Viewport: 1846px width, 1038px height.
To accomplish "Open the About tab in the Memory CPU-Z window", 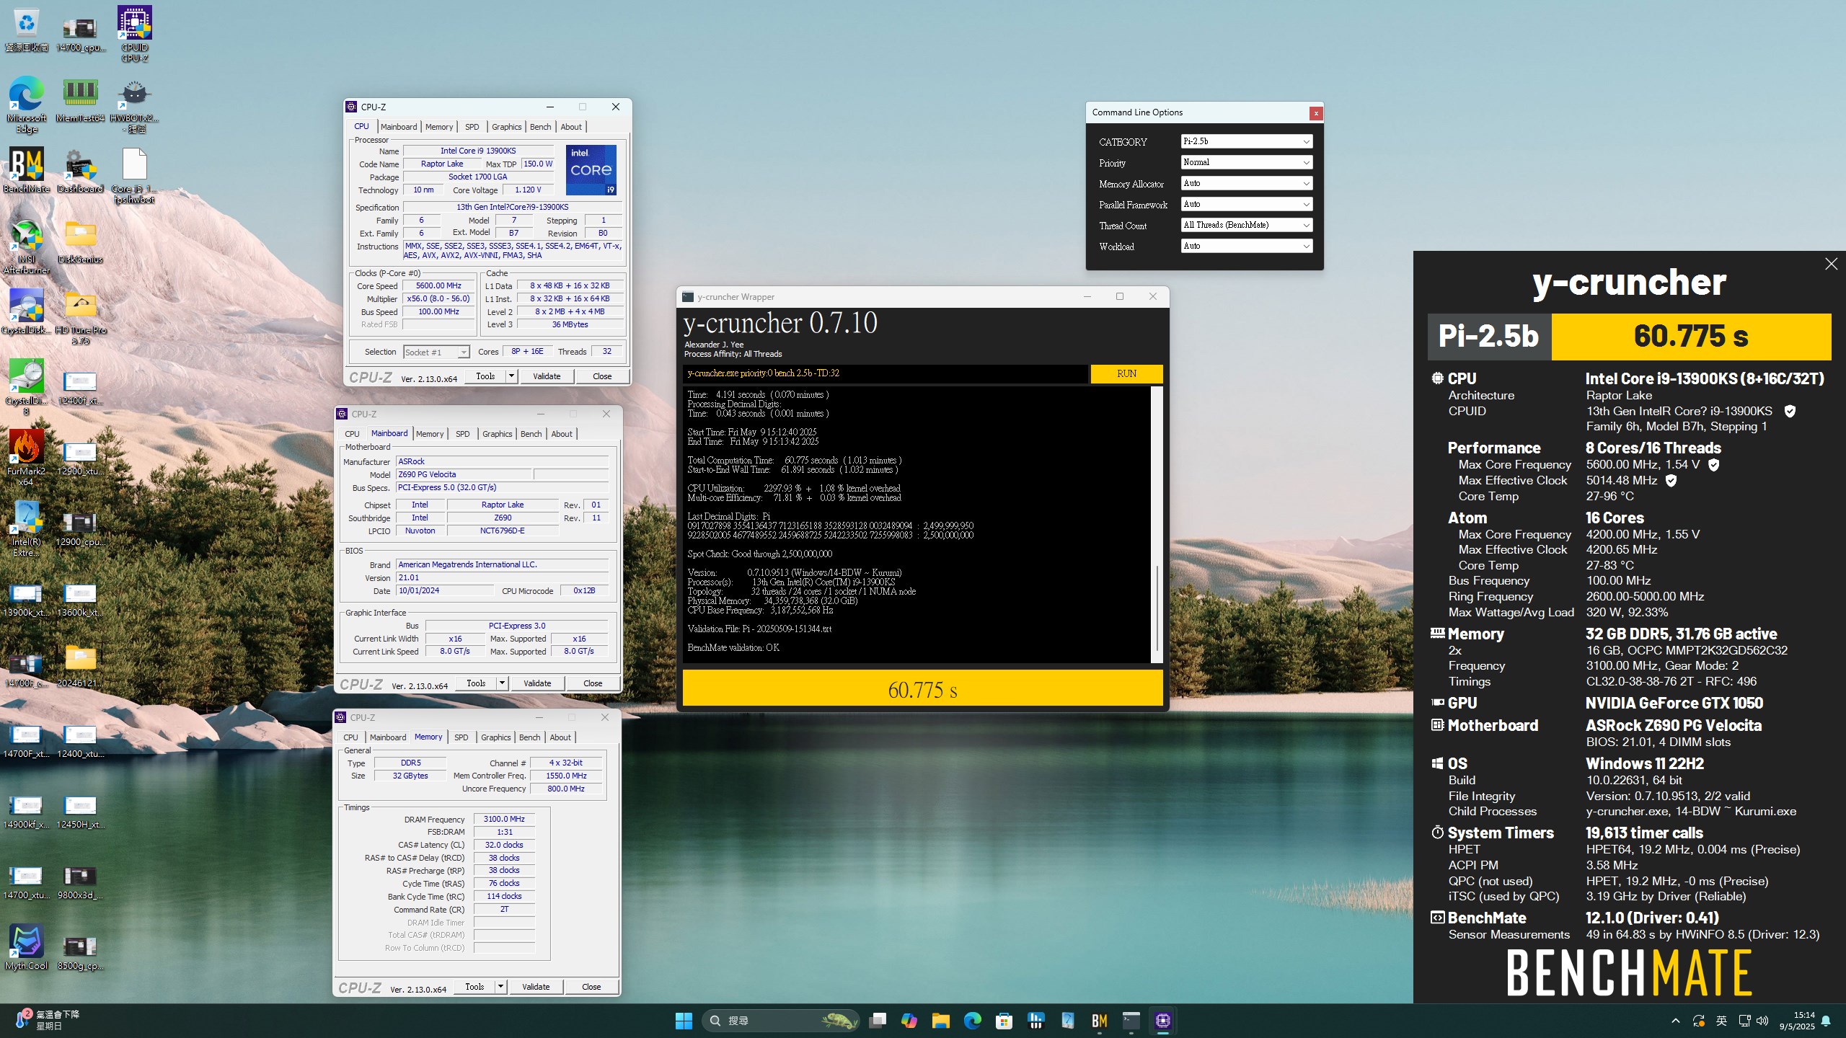I will pyautogui.click(x=560, y=737).
